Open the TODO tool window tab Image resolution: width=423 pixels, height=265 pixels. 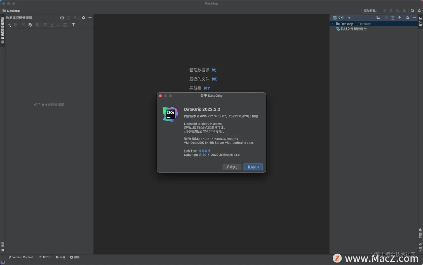pyautogui.click(x=44, y=257)
